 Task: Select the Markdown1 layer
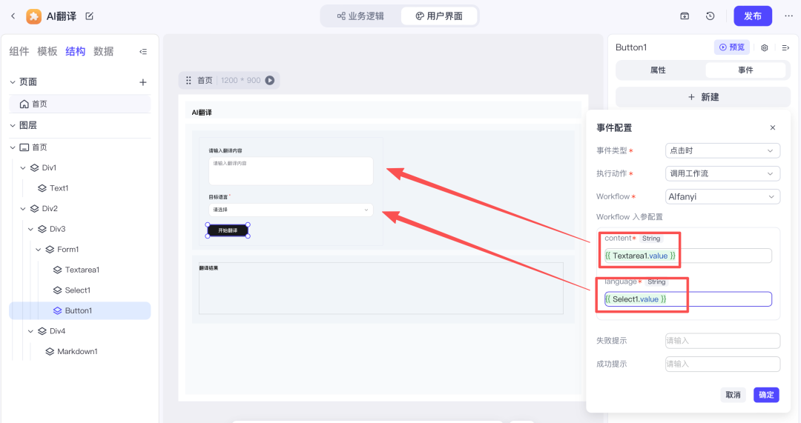click(77, 351)
